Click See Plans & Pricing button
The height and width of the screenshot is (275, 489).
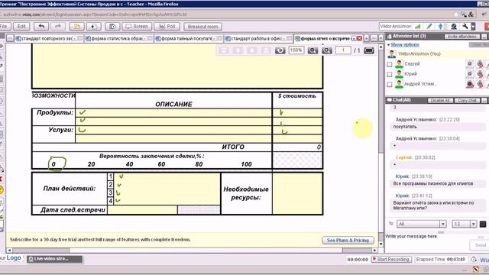pos(348,240)
